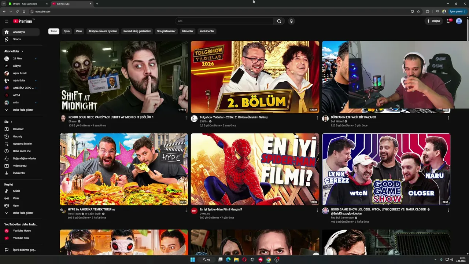Click the install app icon in address bar
Viewport: 469px width, 264px height.
[413, 12]
